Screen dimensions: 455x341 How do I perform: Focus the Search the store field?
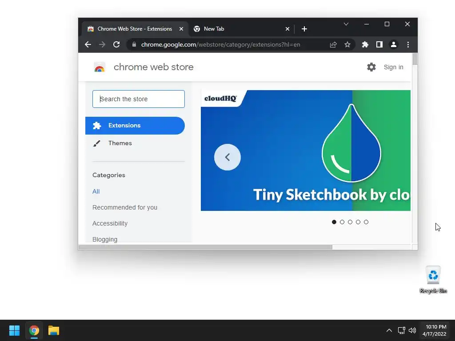[139, 99]
